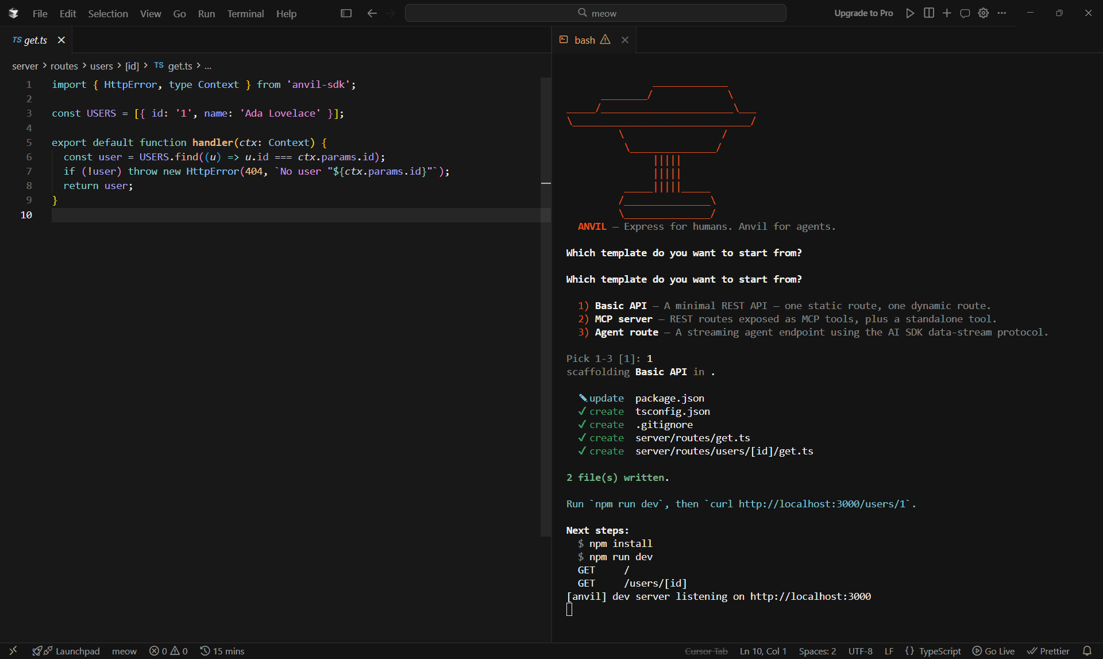The height and width of the screenshot is (659, 1103).
Task: Click package.json in terminal output
Action: pos(670,398)
